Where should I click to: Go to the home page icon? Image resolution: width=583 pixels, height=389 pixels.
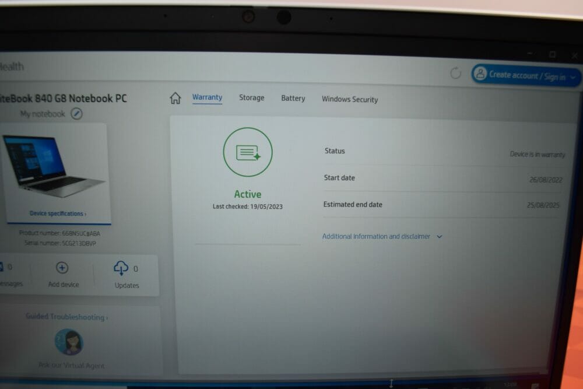coord(175,98)
